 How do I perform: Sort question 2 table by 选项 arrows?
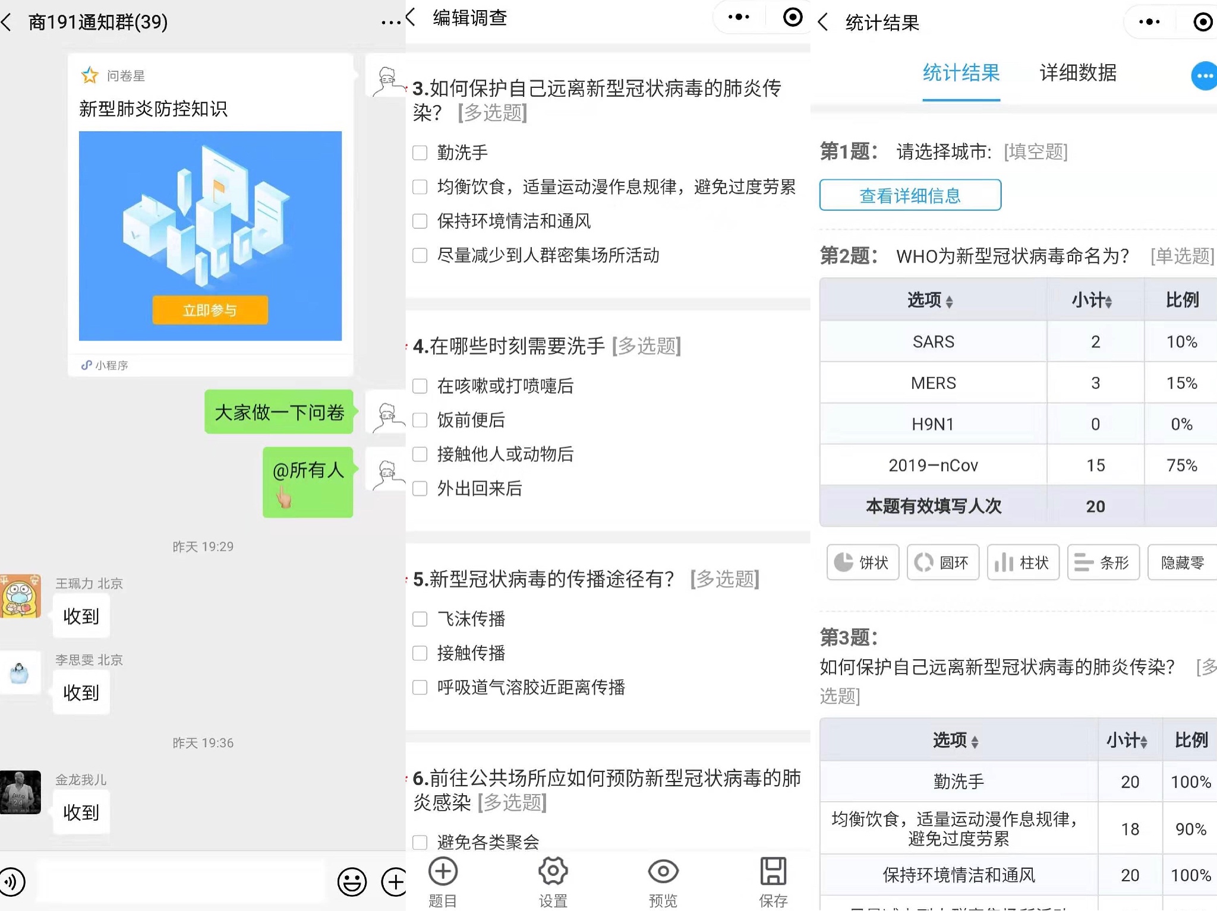click(x=949, y=301)
